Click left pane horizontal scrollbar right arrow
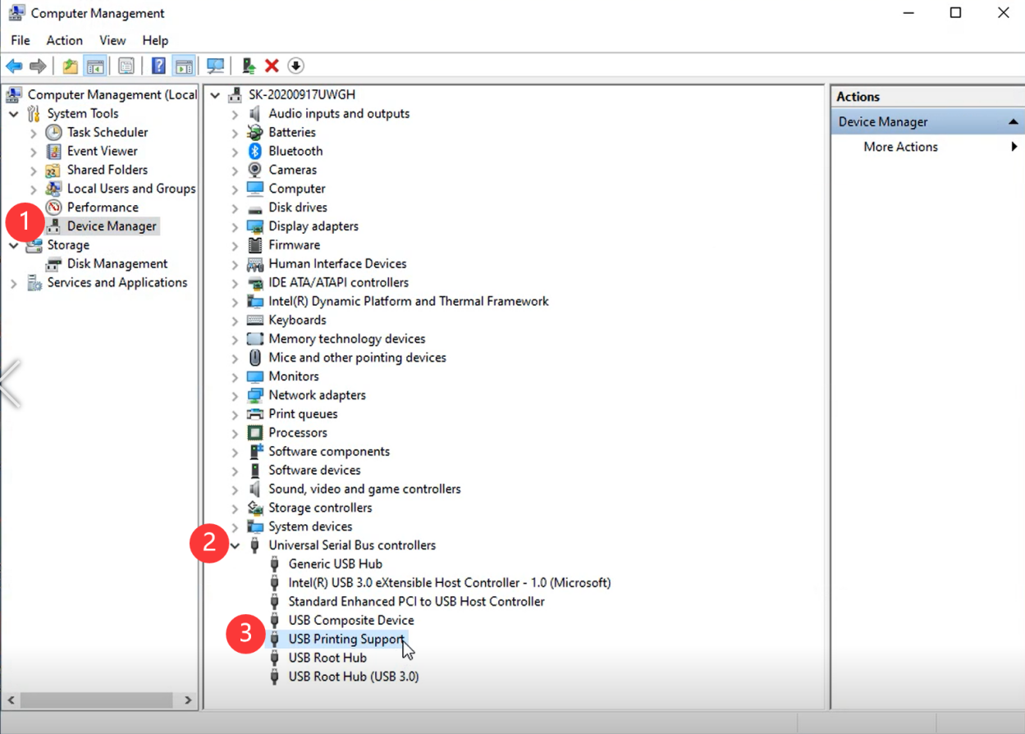The width and height of the screenshot is (1025, 734). pos(188,700)
